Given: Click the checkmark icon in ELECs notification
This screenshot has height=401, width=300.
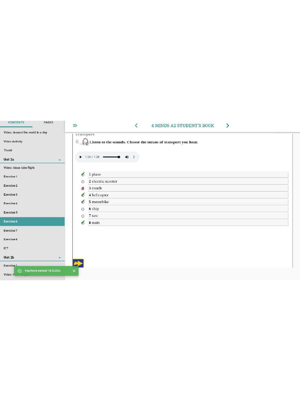Looking at the screenshot, I should coord(20,271).
